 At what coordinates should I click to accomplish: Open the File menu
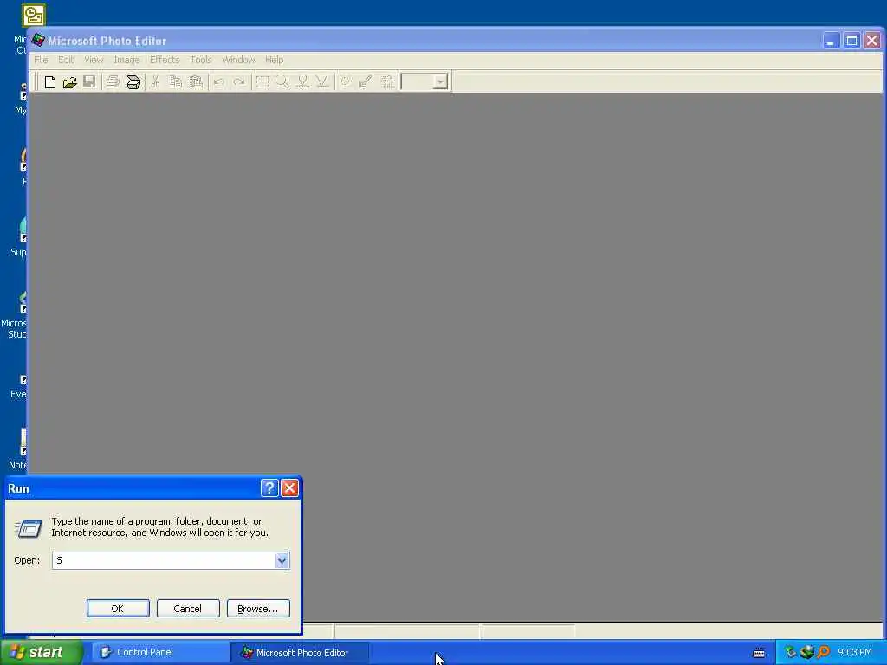tap(41, 60)
